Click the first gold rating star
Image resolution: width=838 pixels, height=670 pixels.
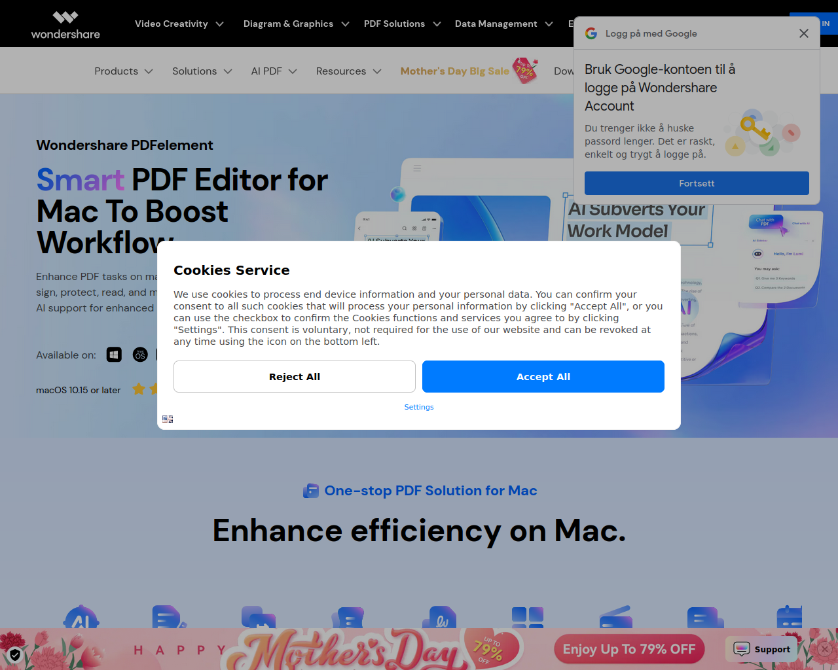[139, 389]
